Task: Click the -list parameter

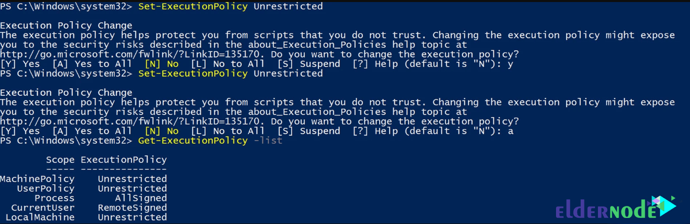Action: (268, 141)
